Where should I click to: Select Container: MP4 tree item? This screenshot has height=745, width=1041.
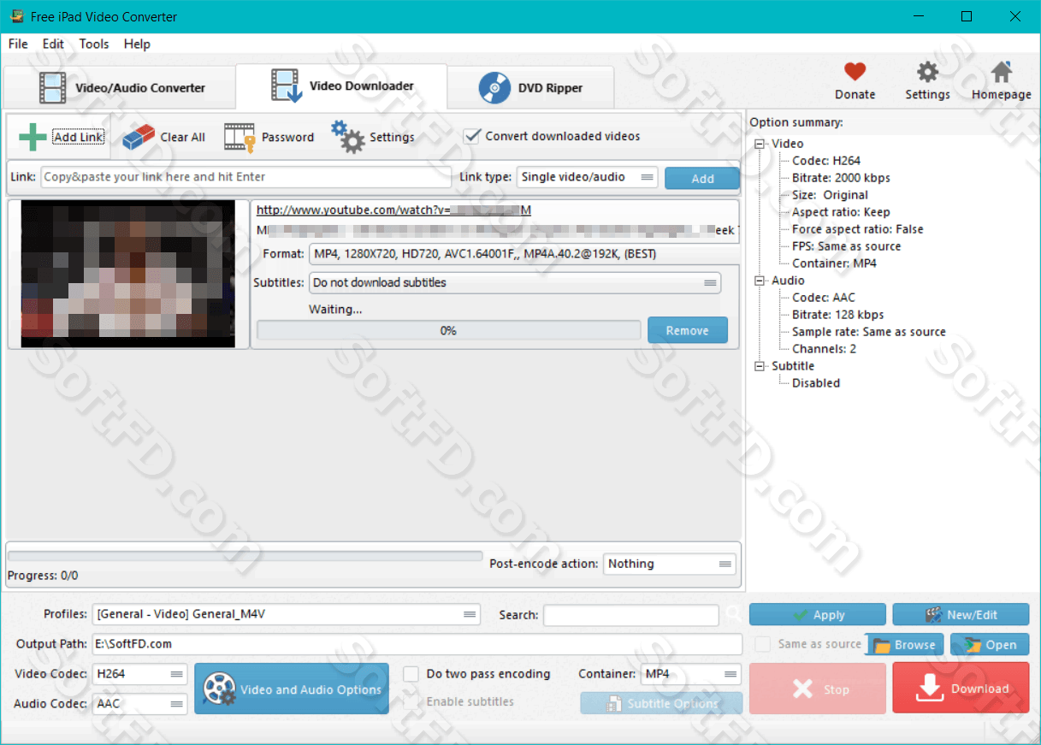834,263
